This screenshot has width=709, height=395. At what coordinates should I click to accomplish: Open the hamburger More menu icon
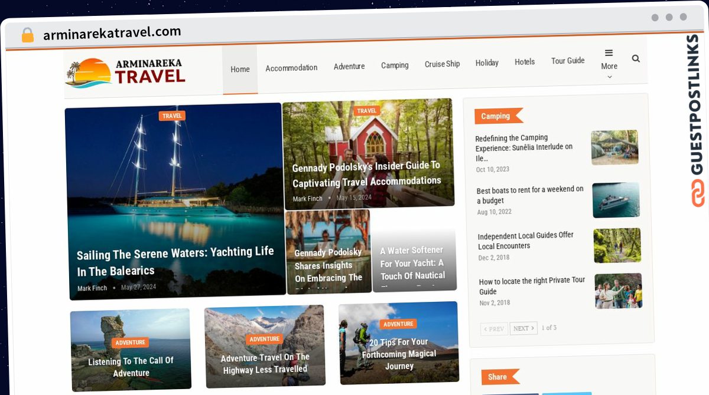pyautogui.click(x=609, y=53)
